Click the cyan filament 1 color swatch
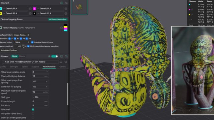214x120 pixels. pos(1,9)
